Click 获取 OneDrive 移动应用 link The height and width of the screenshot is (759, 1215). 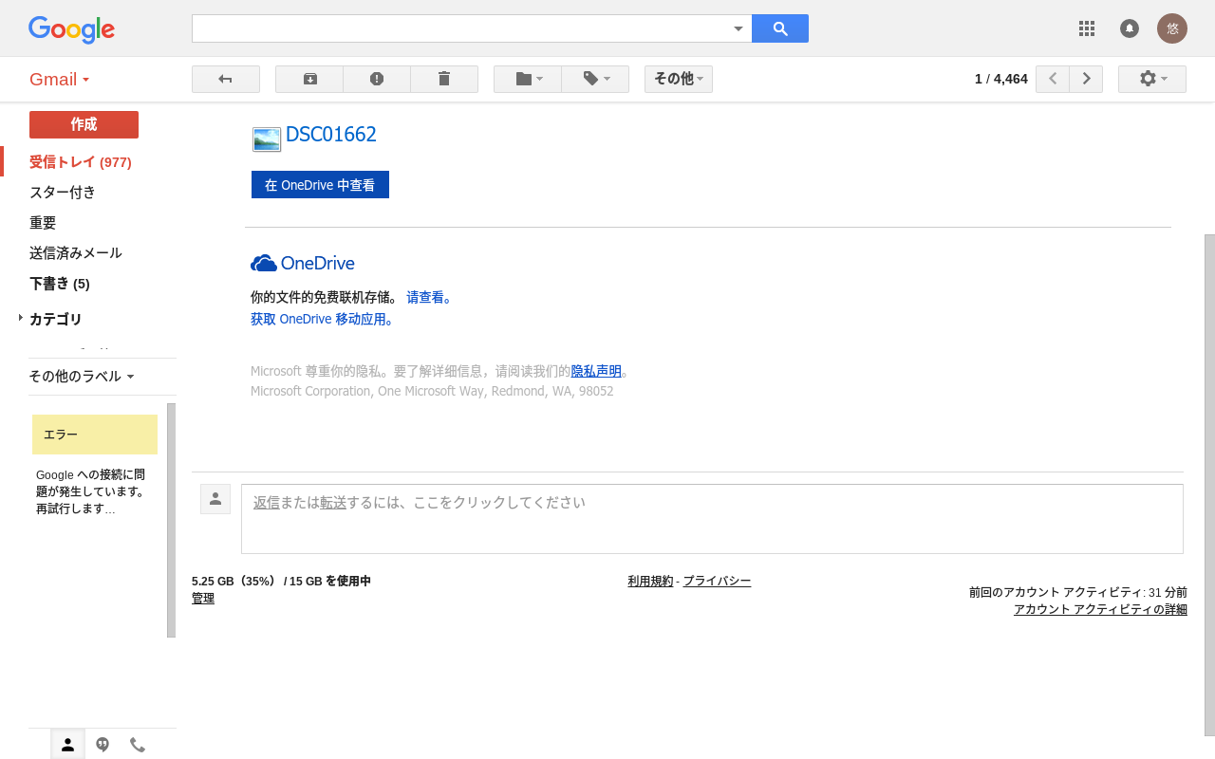pyautogui.click(x=322, y=319)
